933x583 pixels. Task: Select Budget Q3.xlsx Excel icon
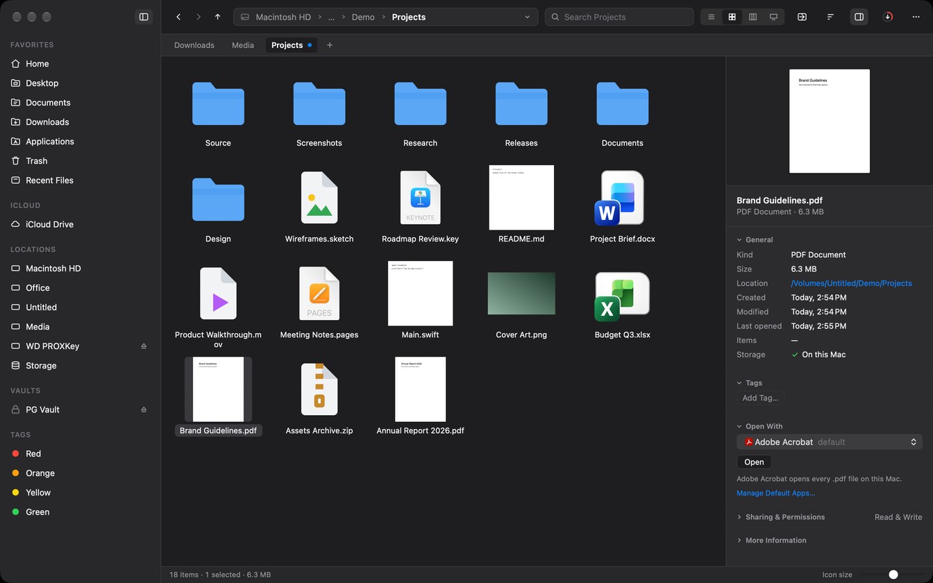point(621,296)
